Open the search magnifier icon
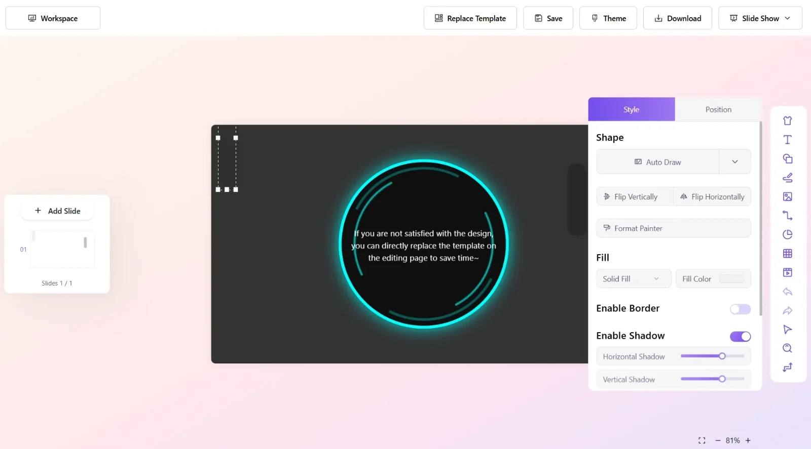This screenshot has width=811, height=449. point(787,348)
